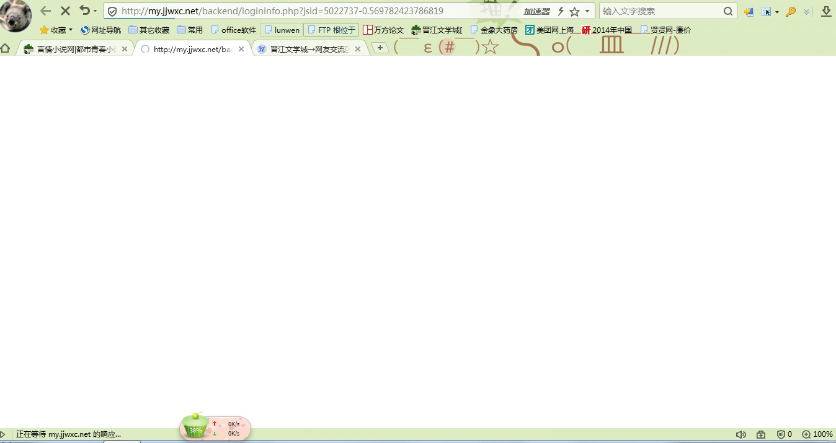Open the 网址导航 bookmark
Viewport: 836px width, 443px height.
coord(100,30)
